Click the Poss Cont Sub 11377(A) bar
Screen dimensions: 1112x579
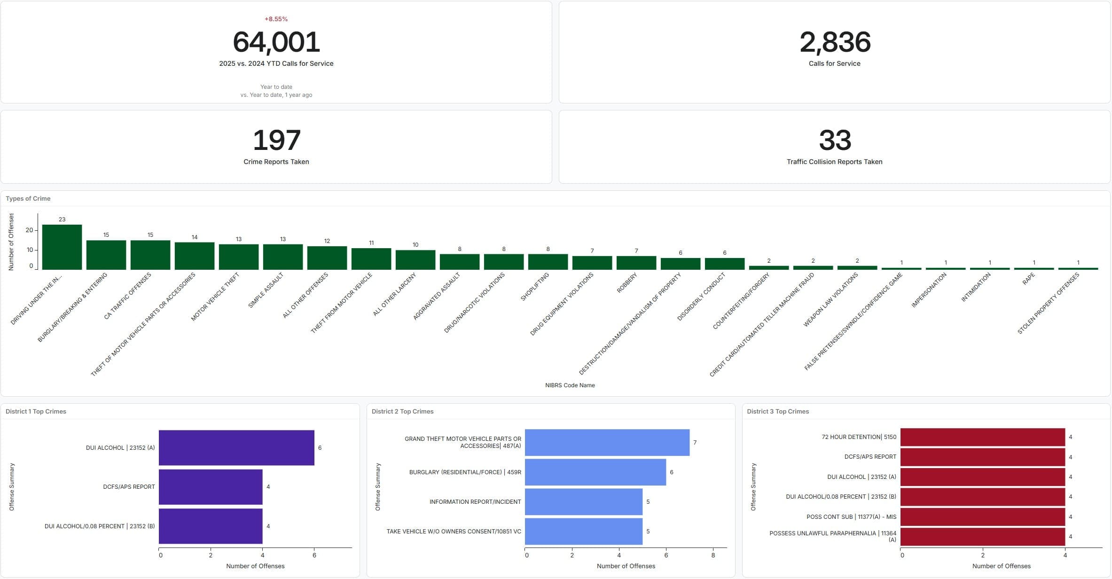(982, 516)
